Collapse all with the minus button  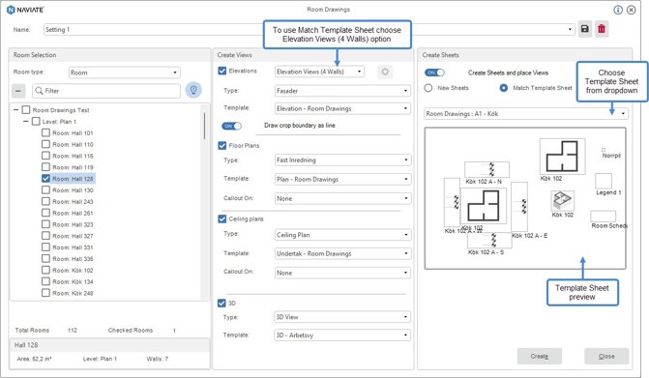coord(18,91)
